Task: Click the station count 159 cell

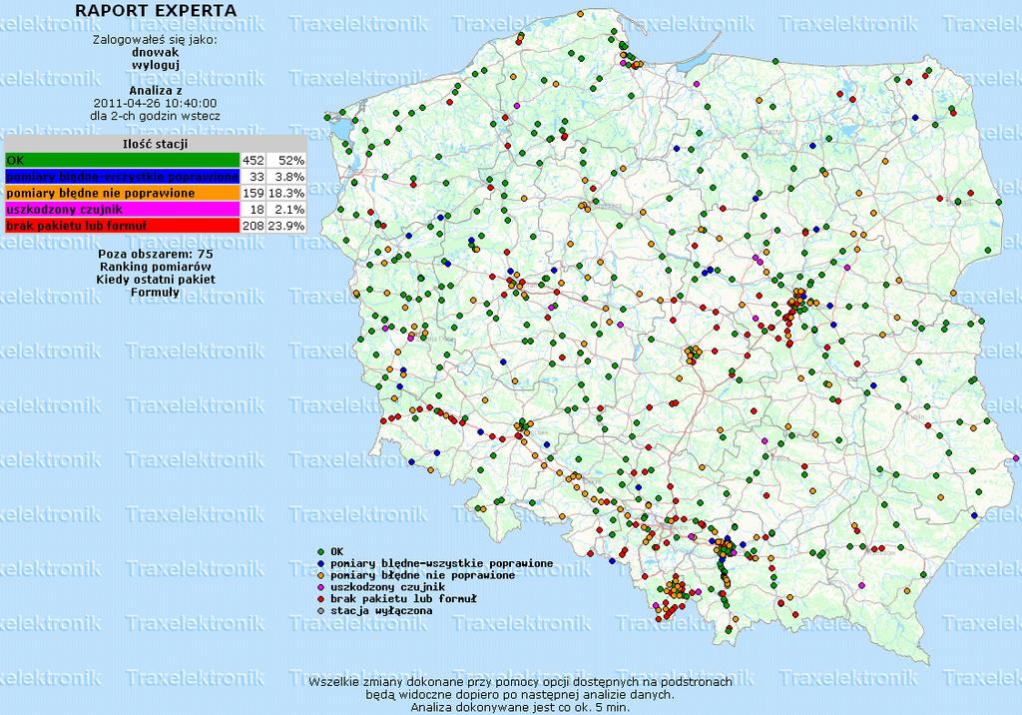Action: (x=254, y=193)
